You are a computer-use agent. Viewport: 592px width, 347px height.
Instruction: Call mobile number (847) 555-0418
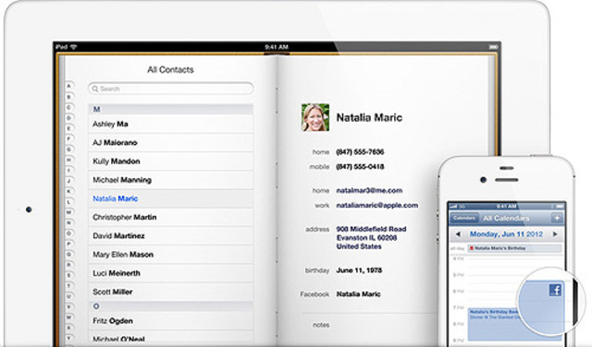(x=360, y=166)
